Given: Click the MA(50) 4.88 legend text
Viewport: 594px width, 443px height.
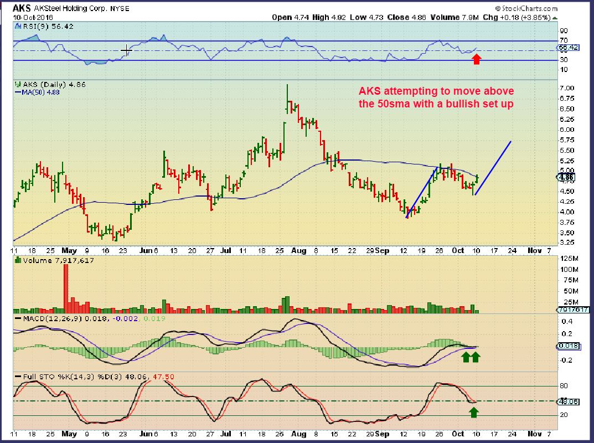Looking at the screenshot, I should click(x=40, y=92).
